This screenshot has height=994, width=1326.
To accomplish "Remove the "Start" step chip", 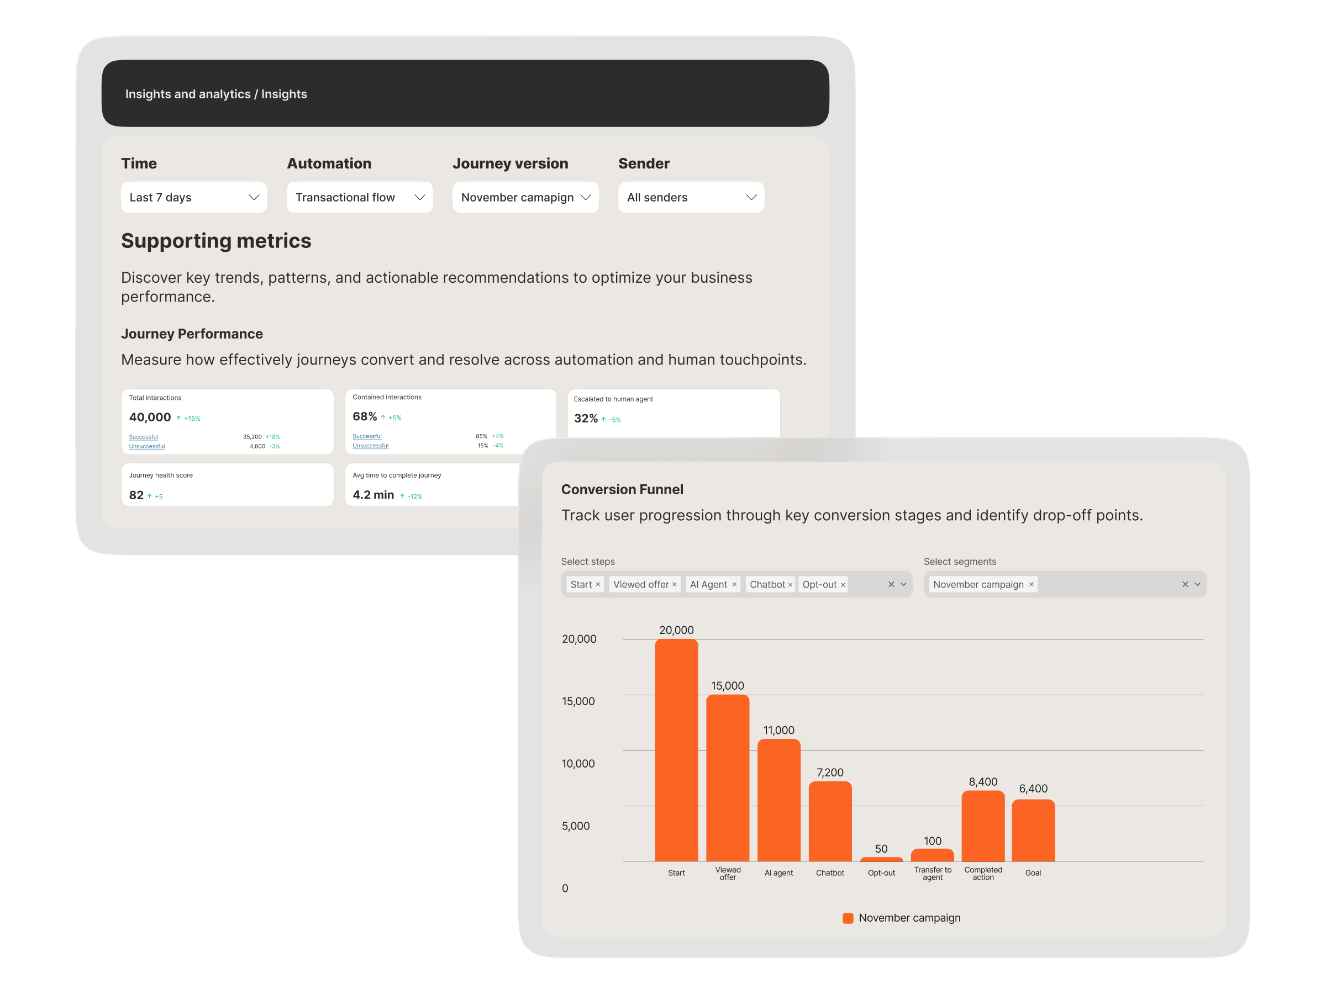I will 598,584.
